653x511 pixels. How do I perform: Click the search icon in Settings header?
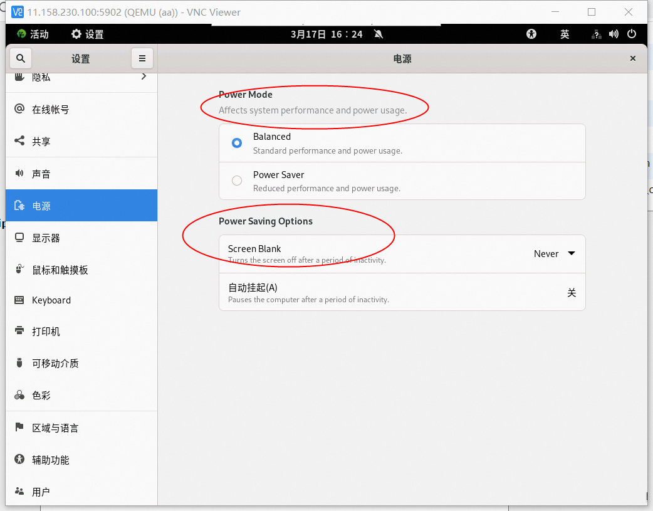[x=21, y=58]
